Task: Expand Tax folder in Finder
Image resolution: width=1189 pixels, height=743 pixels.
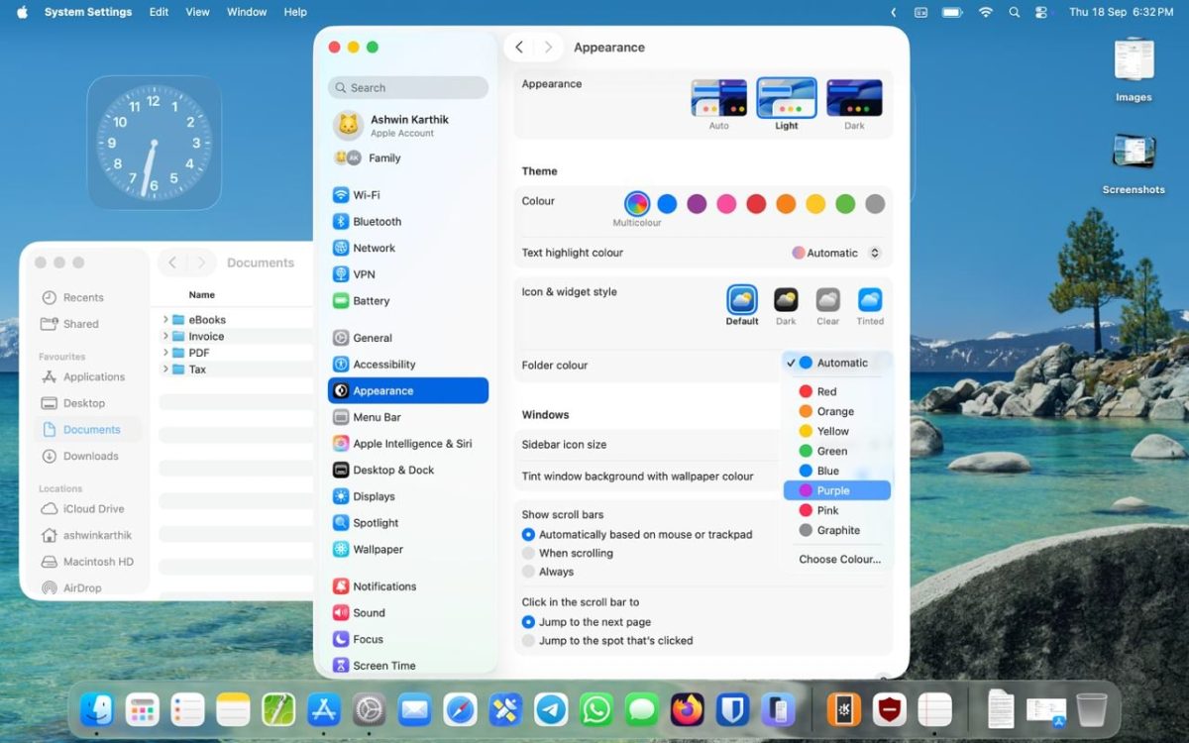Action: 165,370
